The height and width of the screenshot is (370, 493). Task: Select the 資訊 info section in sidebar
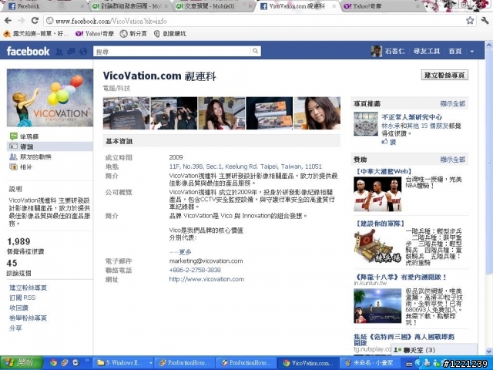point(49,146)
